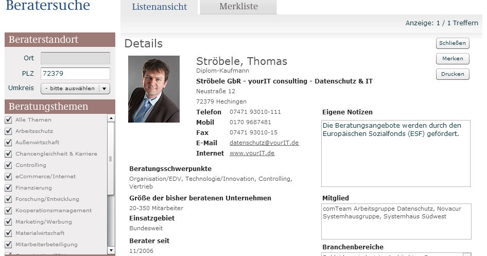
Task: Select the Listenansicht tab
Action: [x=159, y=7]
